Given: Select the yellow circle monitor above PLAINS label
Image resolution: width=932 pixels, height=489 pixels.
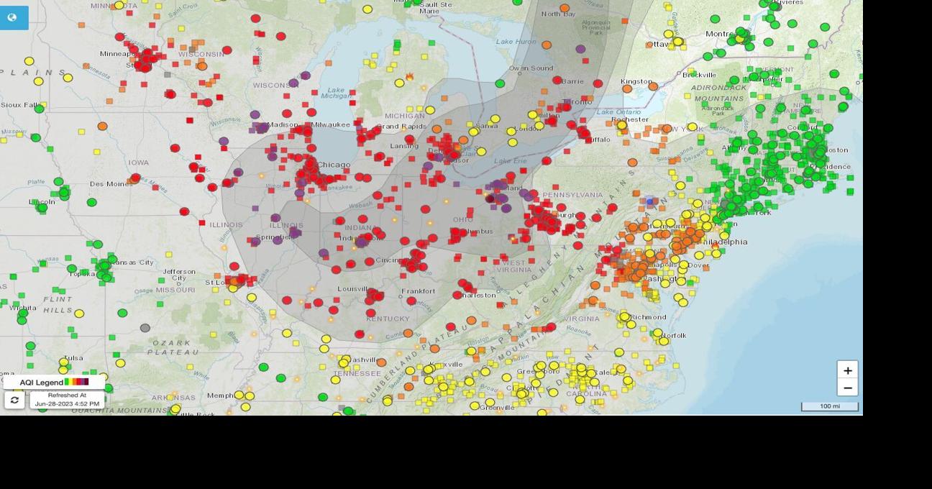Looking at the screenshot, I should point(29,61).
